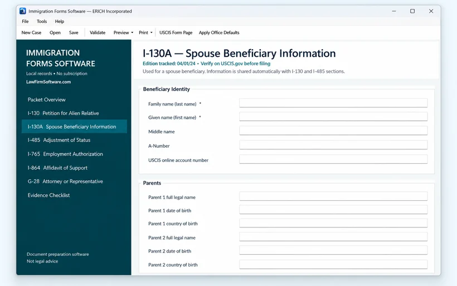Click the Open toolbar button
Image resolution: width=457 pixels, height=286 pixels.
point(55,33)
